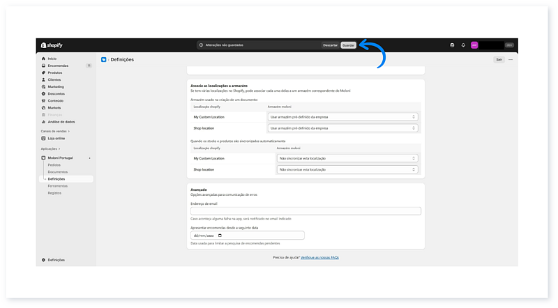Click the Shopify logo in top bar

tap(50, 45)
